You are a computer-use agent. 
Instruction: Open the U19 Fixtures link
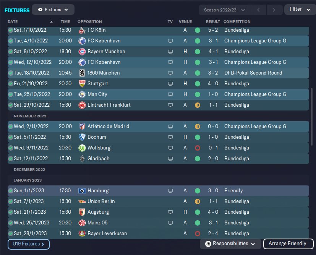pos(29,244)
